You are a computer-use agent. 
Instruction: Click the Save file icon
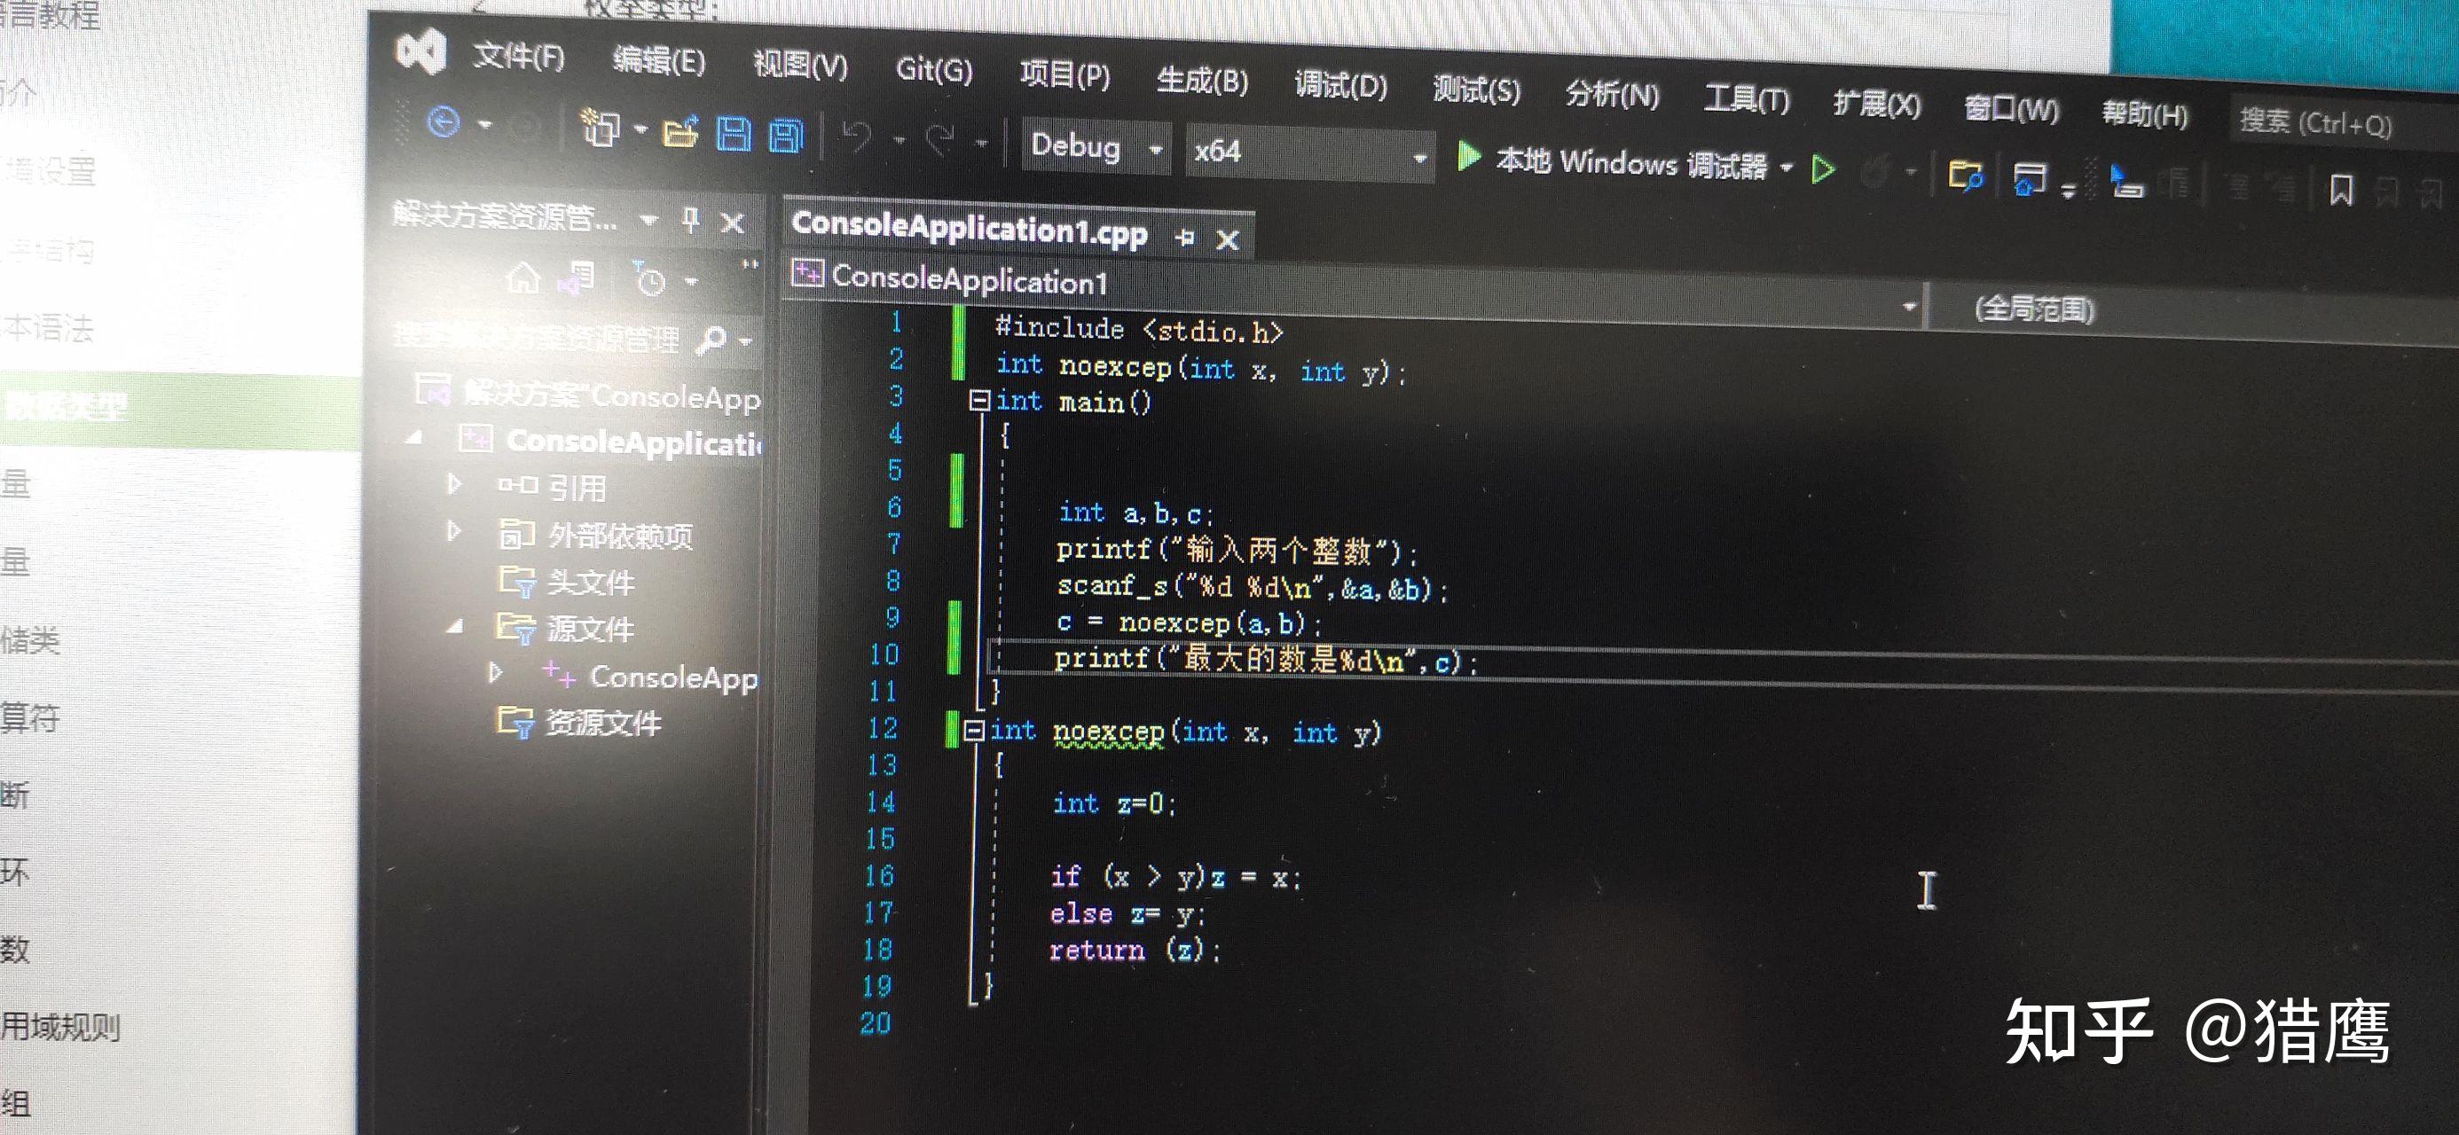point(735,134)
